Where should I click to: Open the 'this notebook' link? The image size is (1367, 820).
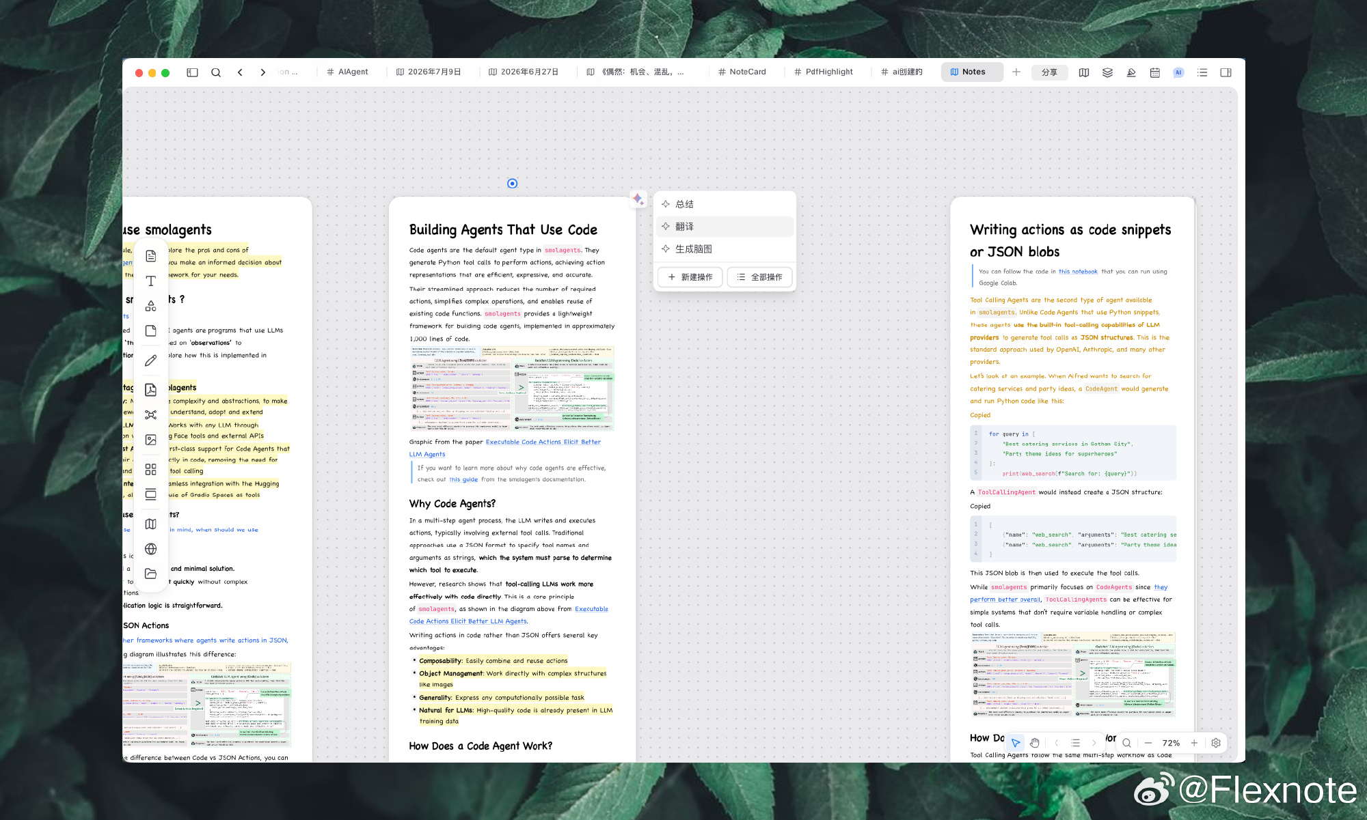pos(1078,272)
